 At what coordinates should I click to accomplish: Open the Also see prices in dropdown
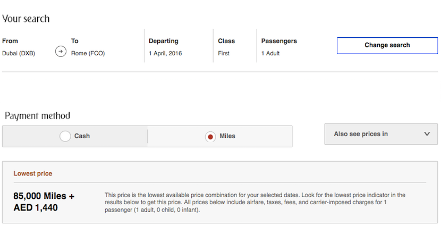coord(381,134)
